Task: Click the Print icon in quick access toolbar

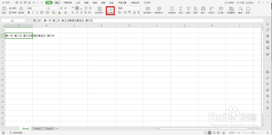Action: coord(25,3)
